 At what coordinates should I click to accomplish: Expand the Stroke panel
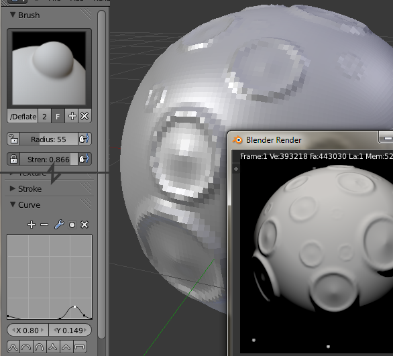pyautogui.click(x=13, y=188)
